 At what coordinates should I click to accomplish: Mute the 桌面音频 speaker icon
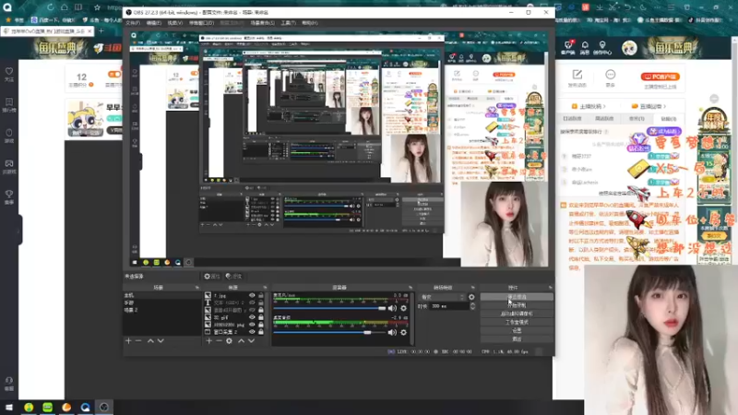[392, 332]
